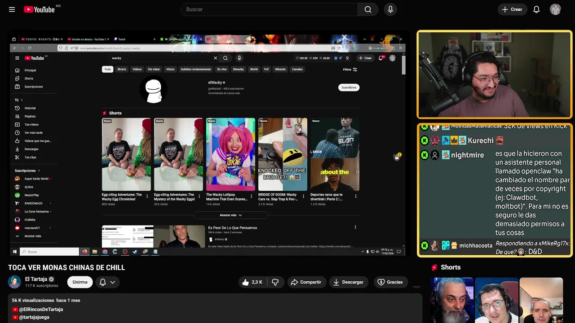Open the El Tartaja channel name link
575x323 pixels.
pos(36,279)
